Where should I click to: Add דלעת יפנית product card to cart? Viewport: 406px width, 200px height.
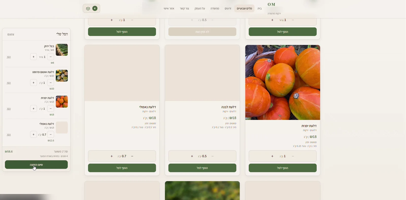283,168
